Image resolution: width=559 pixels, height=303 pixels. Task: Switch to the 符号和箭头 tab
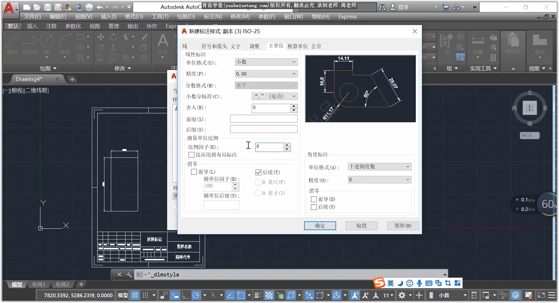click(214, 46)
